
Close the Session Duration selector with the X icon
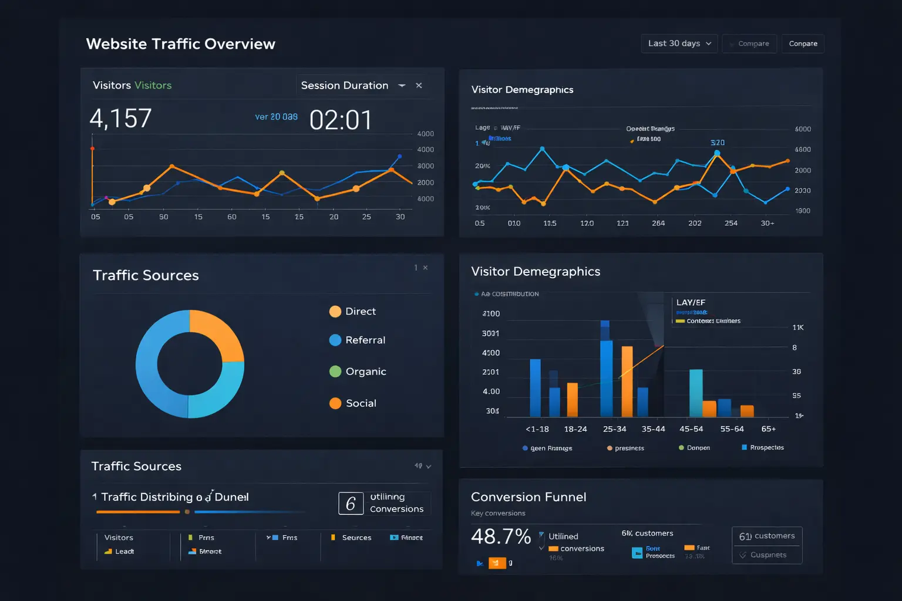(x=419, y=86)
